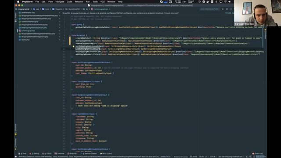Screen dimensions: 281x158
Task: Click the Magento folder breadcrumb
Action: tap(58, 9)
